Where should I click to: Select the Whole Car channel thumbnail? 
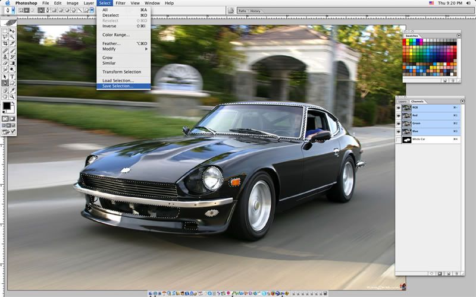click(x=407, y=140)
